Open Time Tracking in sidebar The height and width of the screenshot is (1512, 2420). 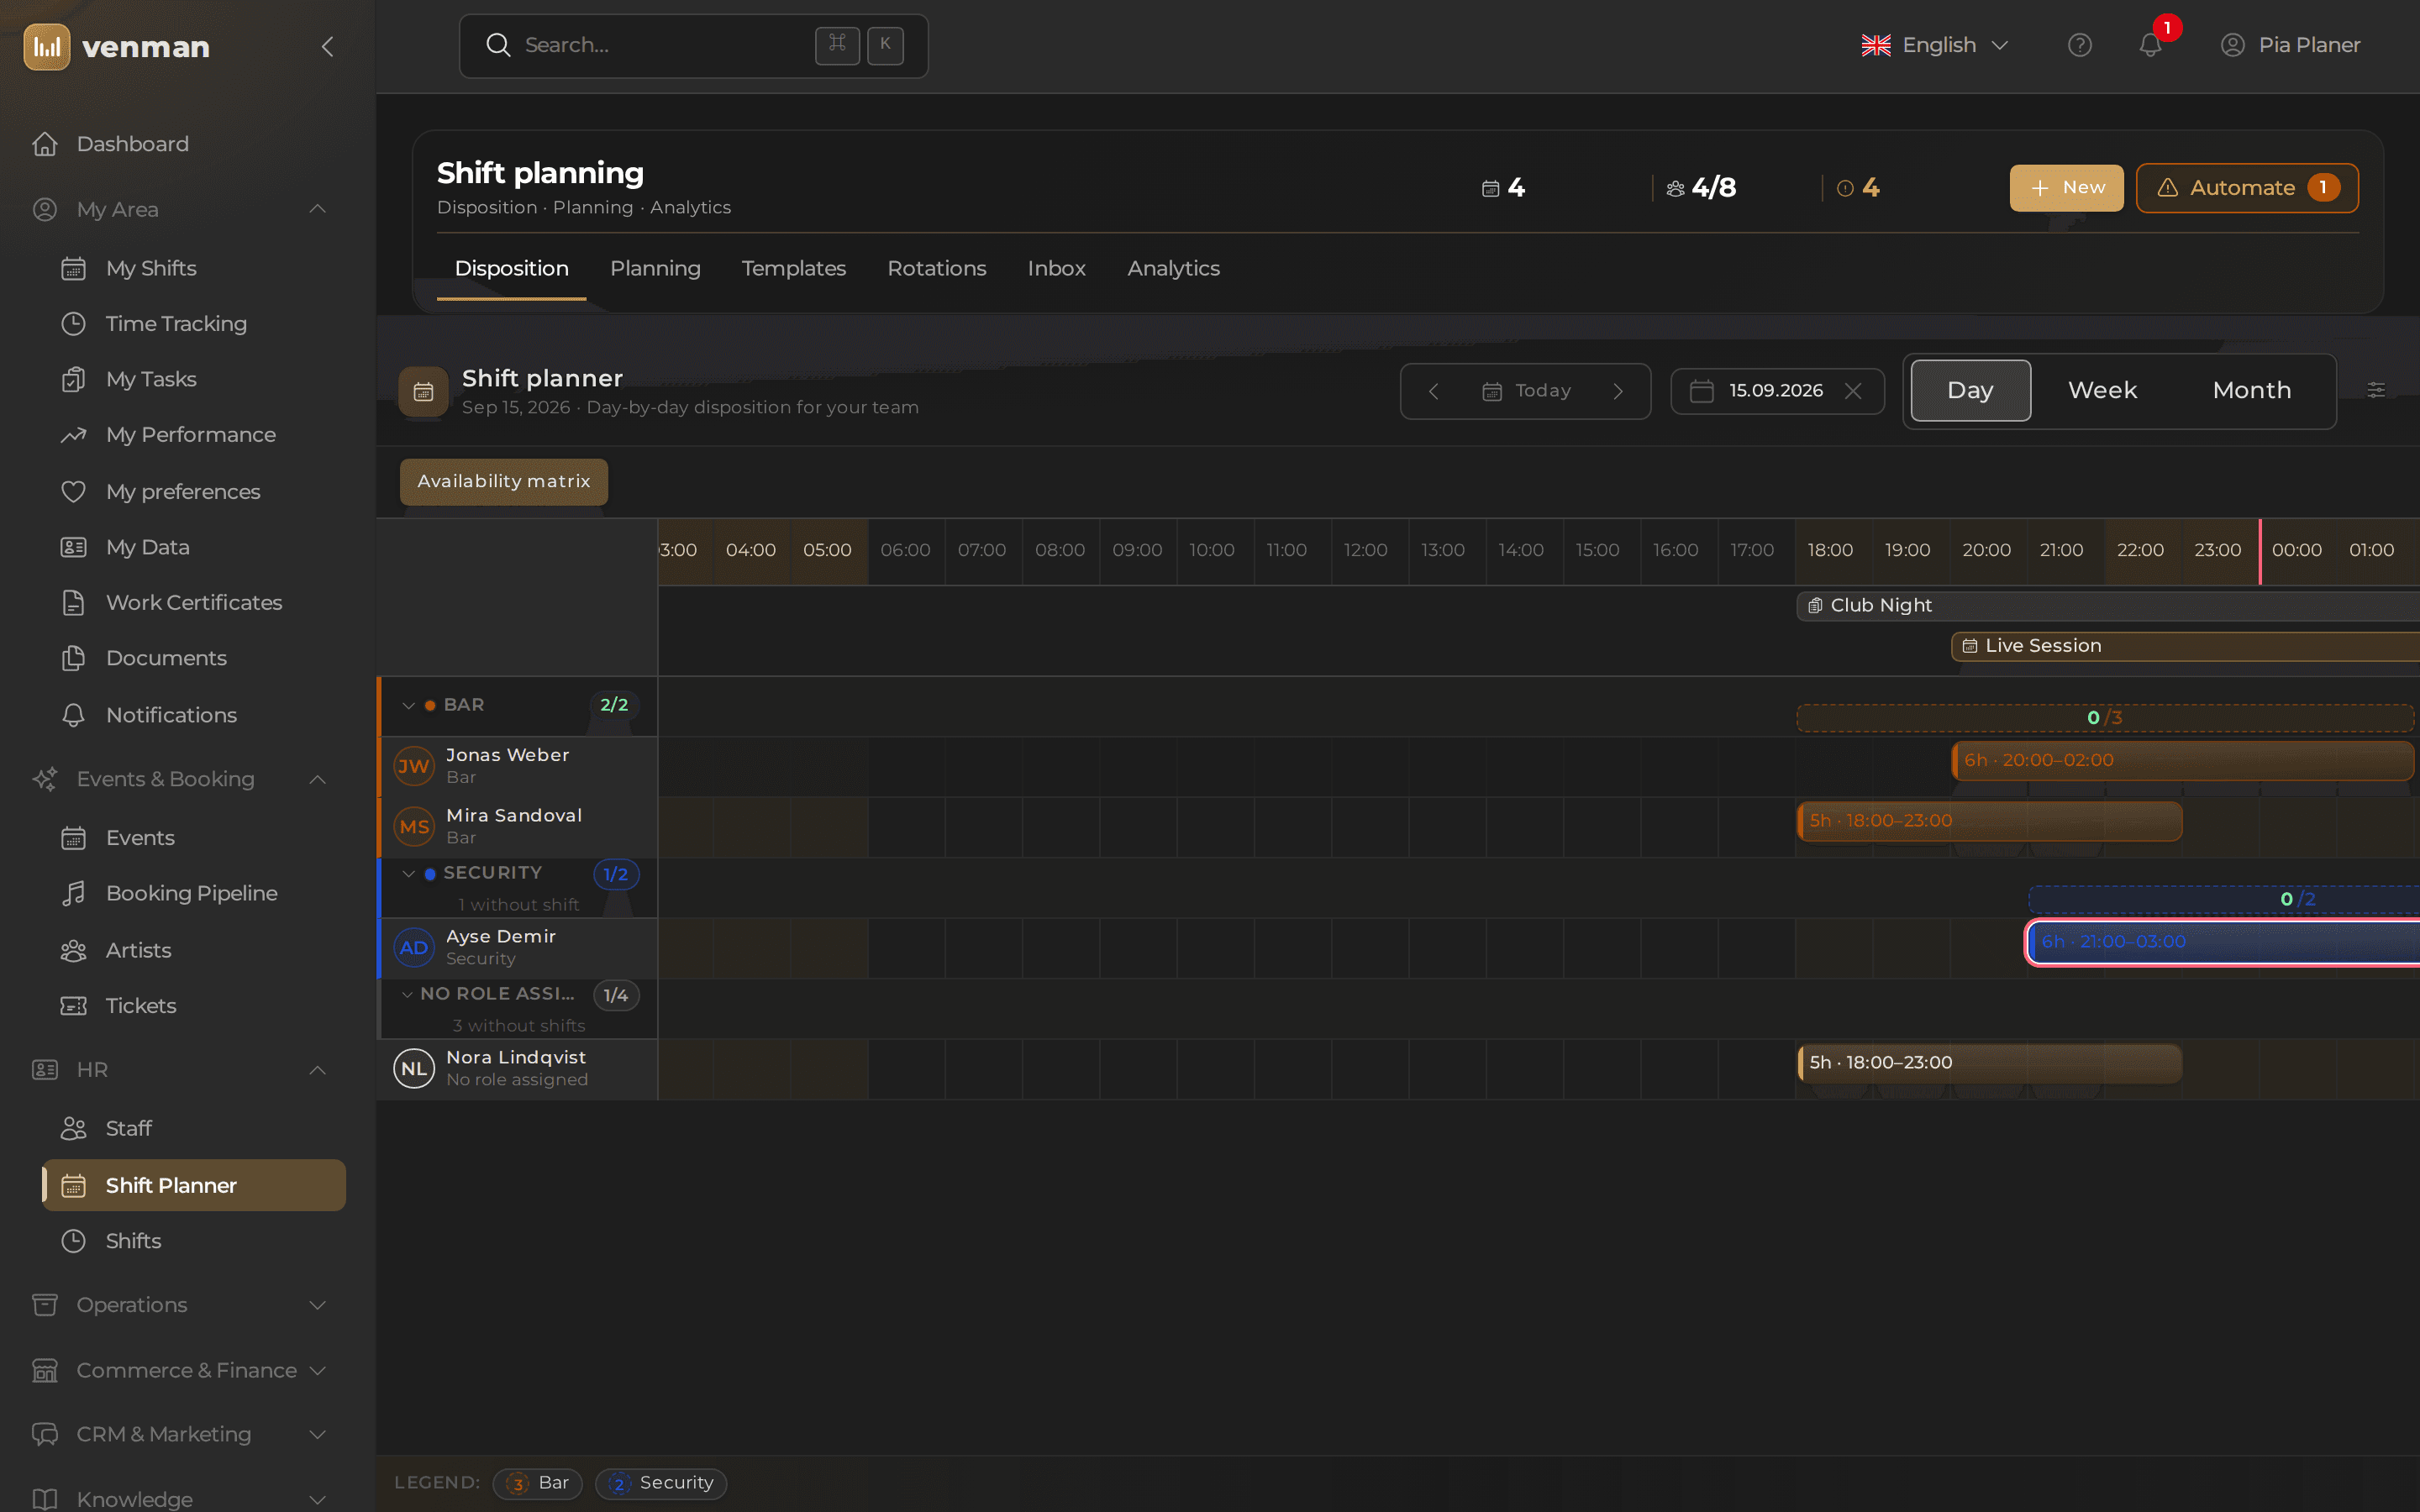[196, 324]
